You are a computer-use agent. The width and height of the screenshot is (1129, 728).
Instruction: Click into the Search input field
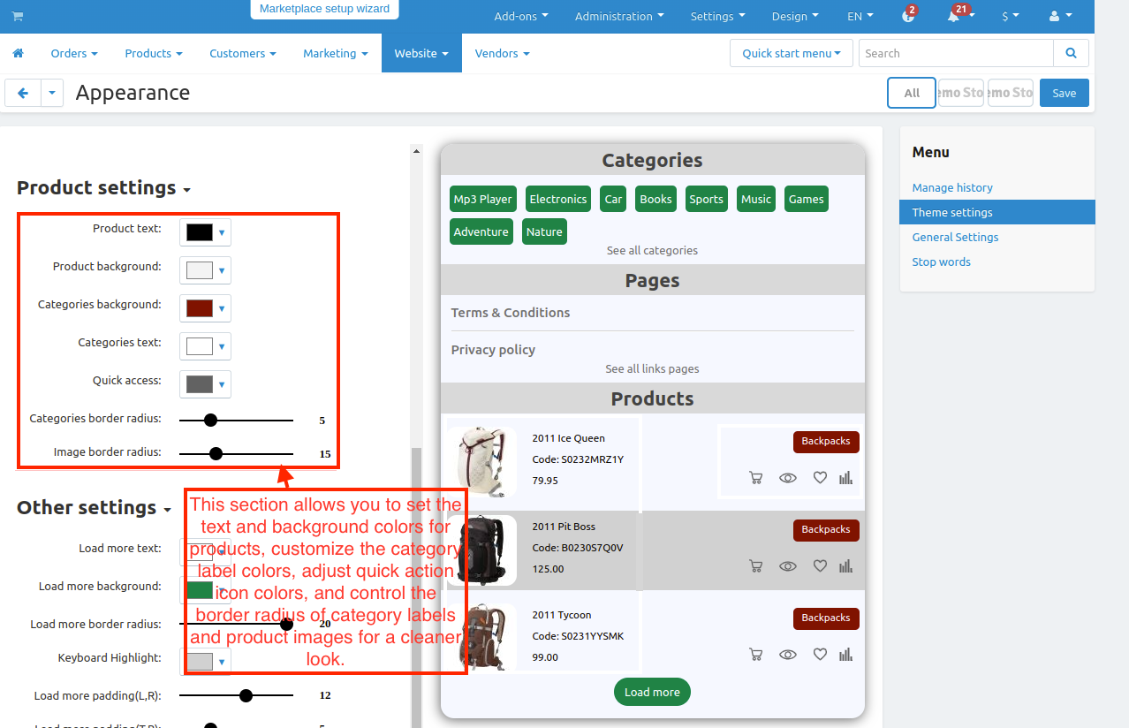(955, 54)
